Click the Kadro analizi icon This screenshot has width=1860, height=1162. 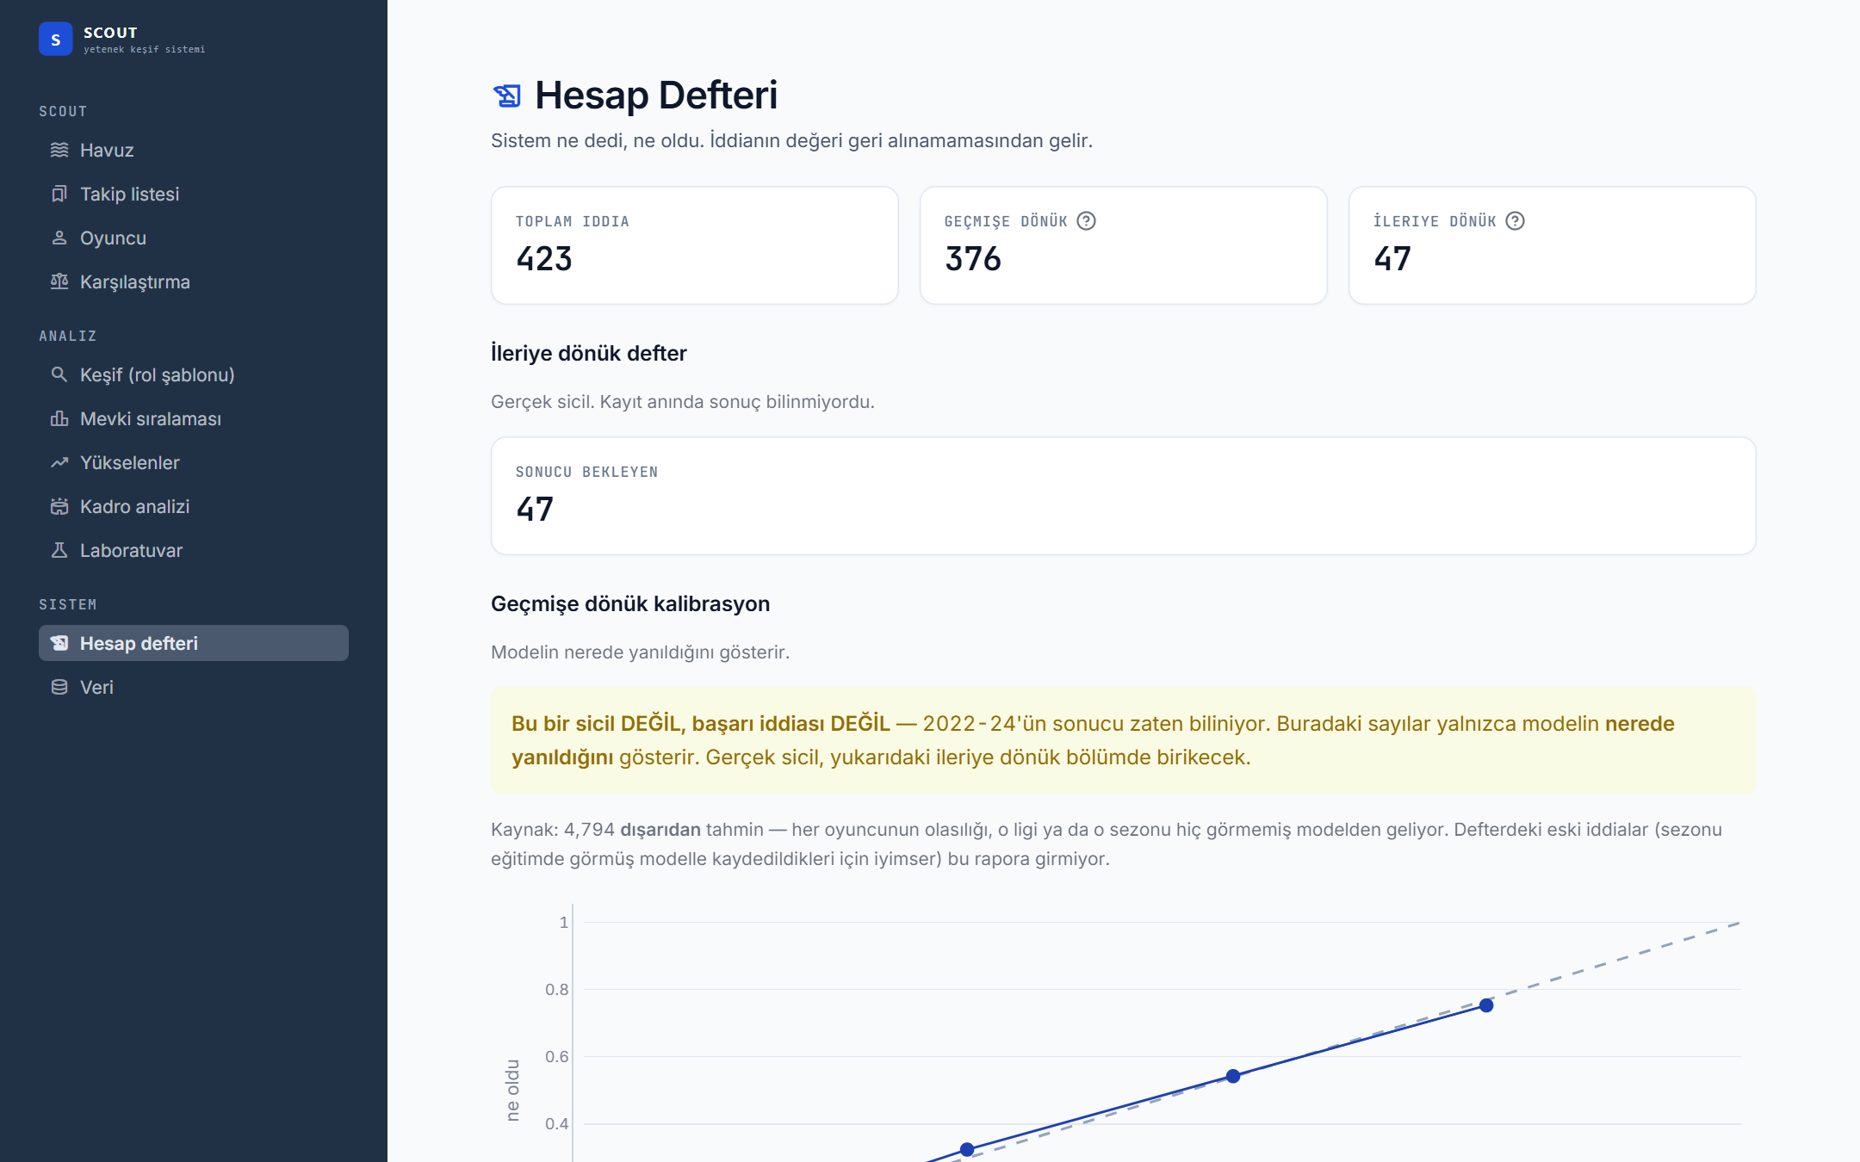59,506
